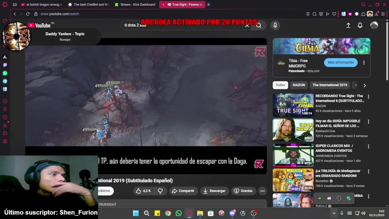Open the sidebar player icon
The height and width of the screenshot is (219, 389).
(x=5, y=101)
